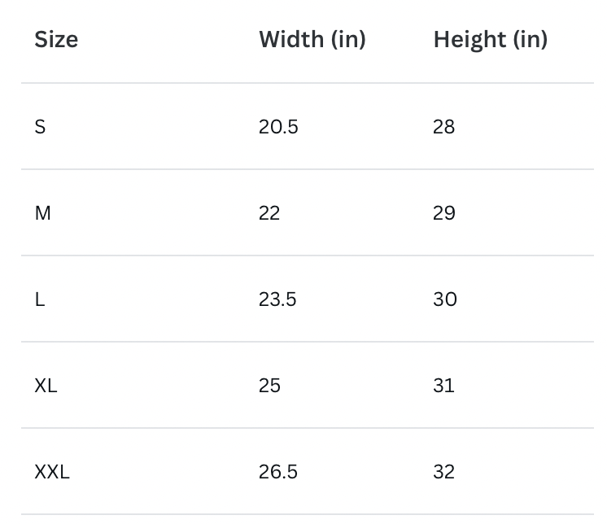Click the divider line below the header row
Screen dimensions: 607x524
[308, 83]
